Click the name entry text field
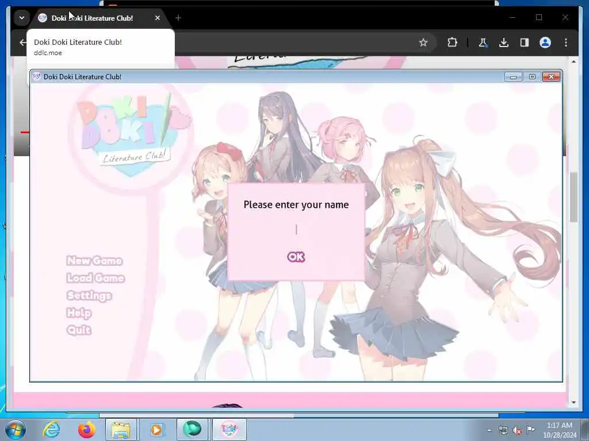Image resolution: width=589 pixels, height=441 pixels. (296, 230)
